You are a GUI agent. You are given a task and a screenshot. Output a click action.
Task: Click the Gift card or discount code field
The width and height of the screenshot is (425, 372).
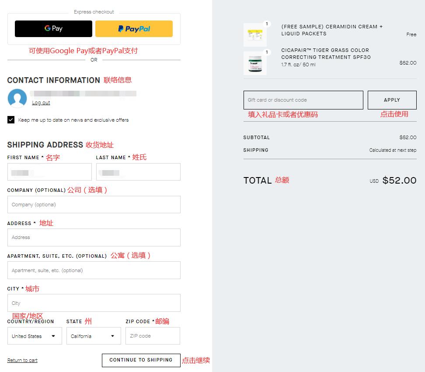click(303, 100)
